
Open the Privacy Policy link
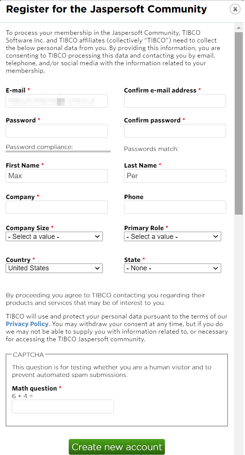click(27, 324)
